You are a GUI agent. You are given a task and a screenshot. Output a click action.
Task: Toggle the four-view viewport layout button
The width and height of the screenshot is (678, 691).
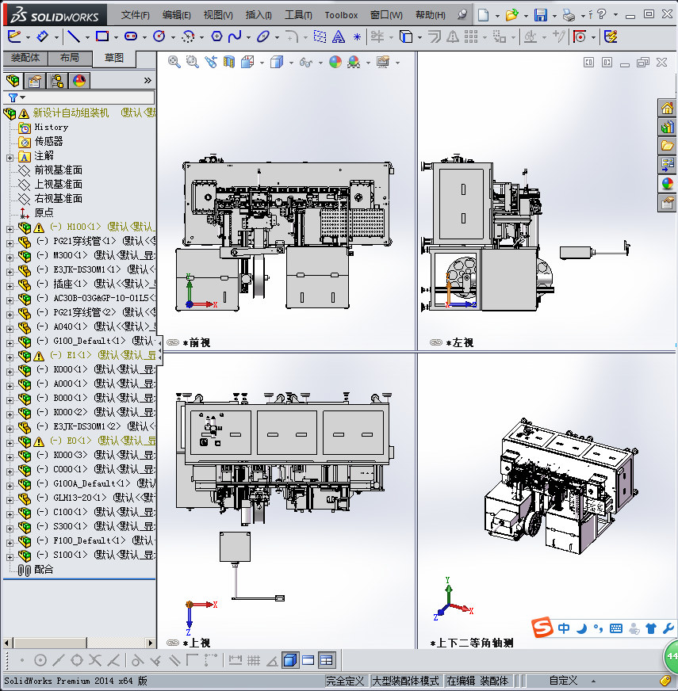(326, 660)
